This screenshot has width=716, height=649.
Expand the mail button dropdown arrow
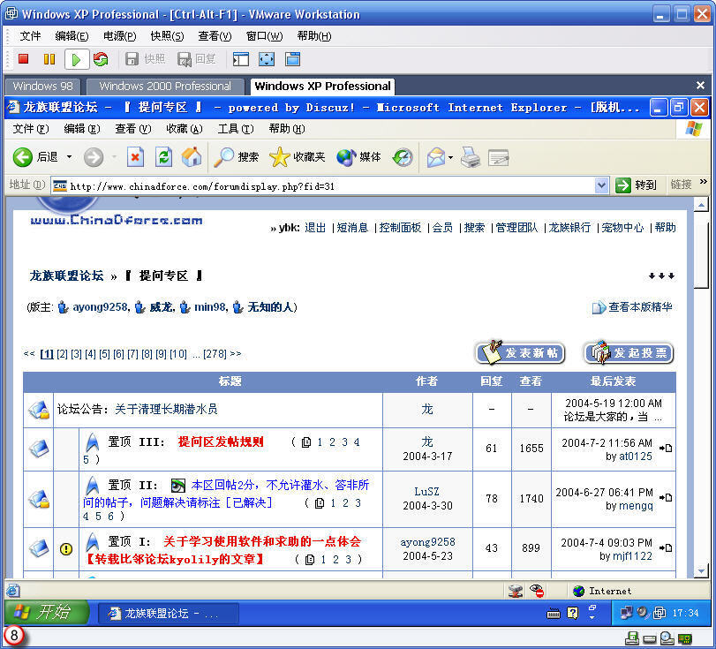coord(450,157)
